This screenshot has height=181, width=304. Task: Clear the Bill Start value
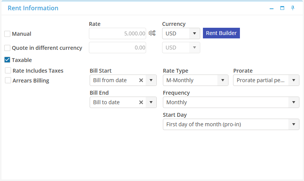(x=141, y=80)
